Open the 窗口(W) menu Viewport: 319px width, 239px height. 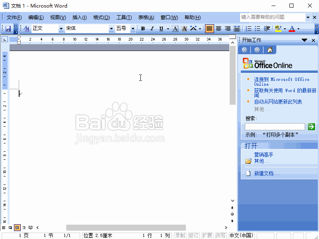[169, 18]
